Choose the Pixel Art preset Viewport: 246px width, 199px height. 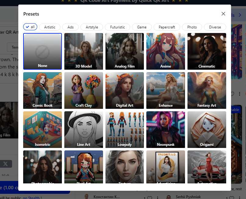point(84,167)
